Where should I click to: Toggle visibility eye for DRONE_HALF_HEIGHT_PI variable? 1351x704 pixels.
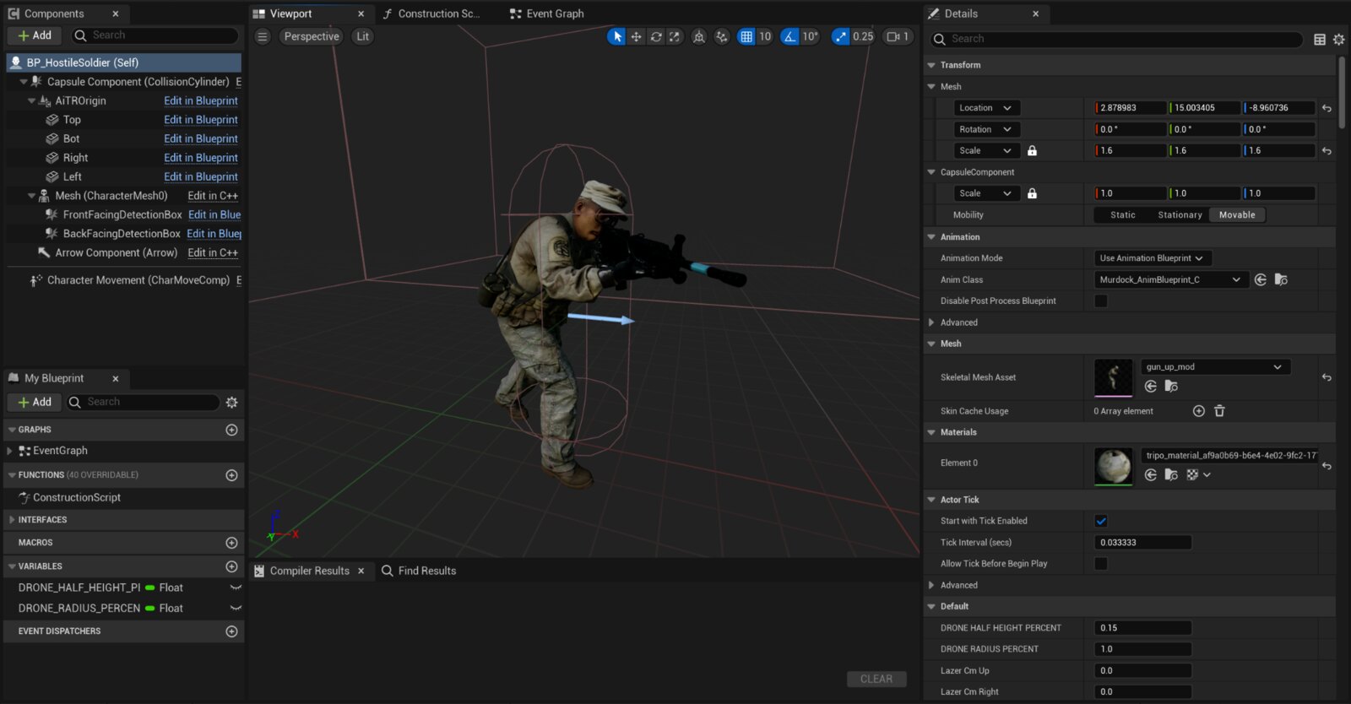click(236, 588)
